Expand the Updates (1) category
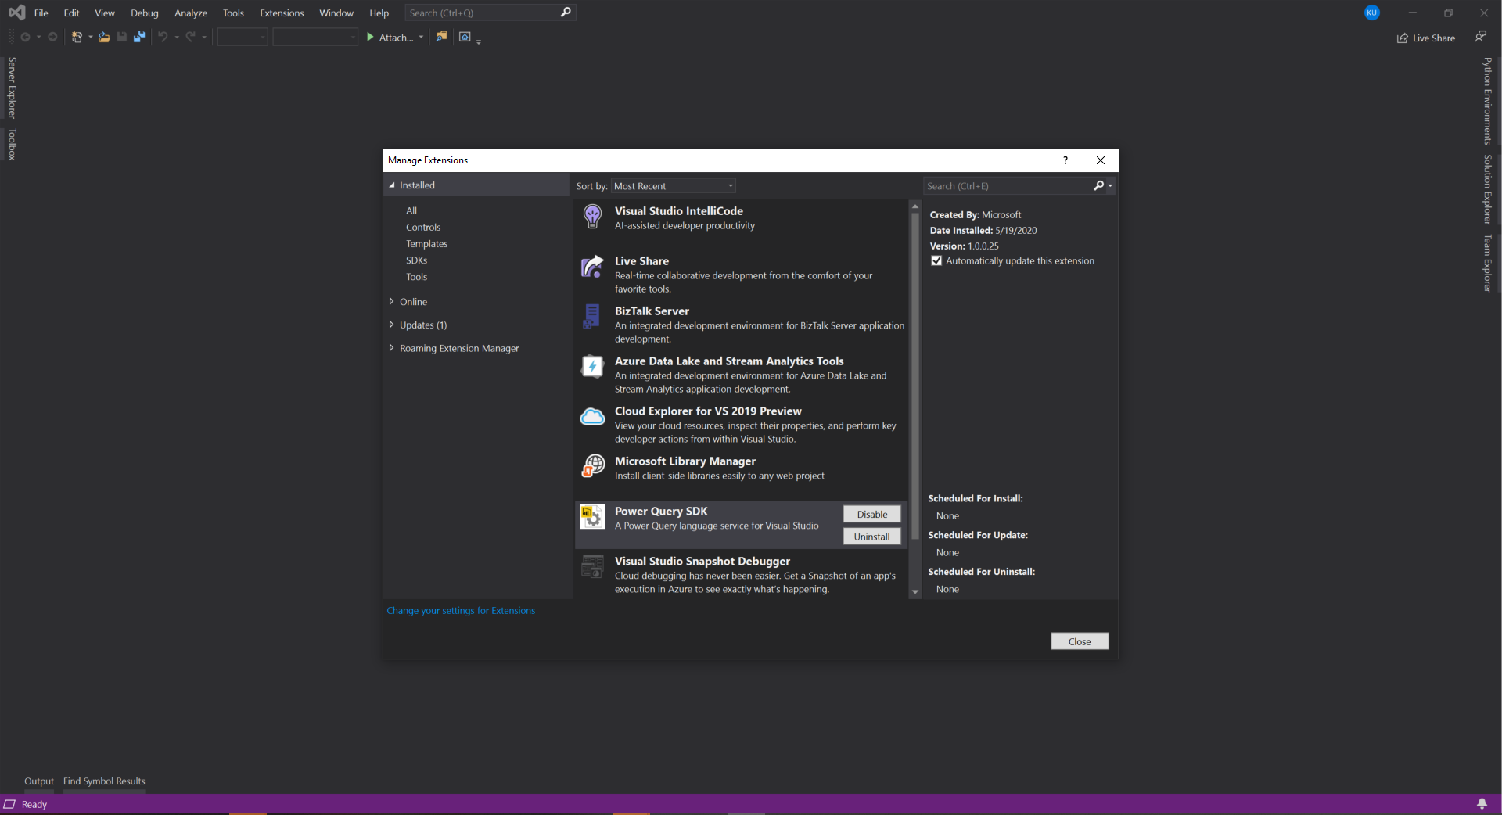 coord(391,325)
